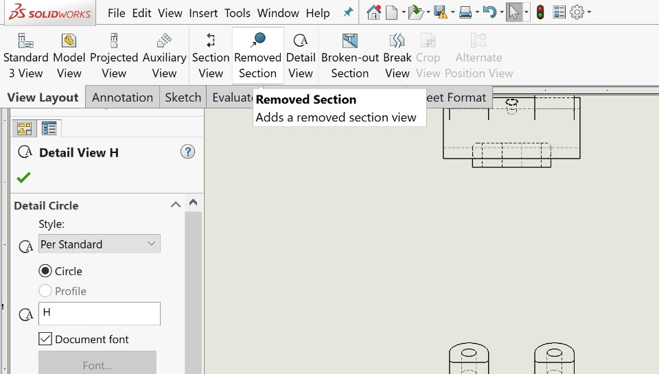Click the Crop View tool

pos(428,56)
